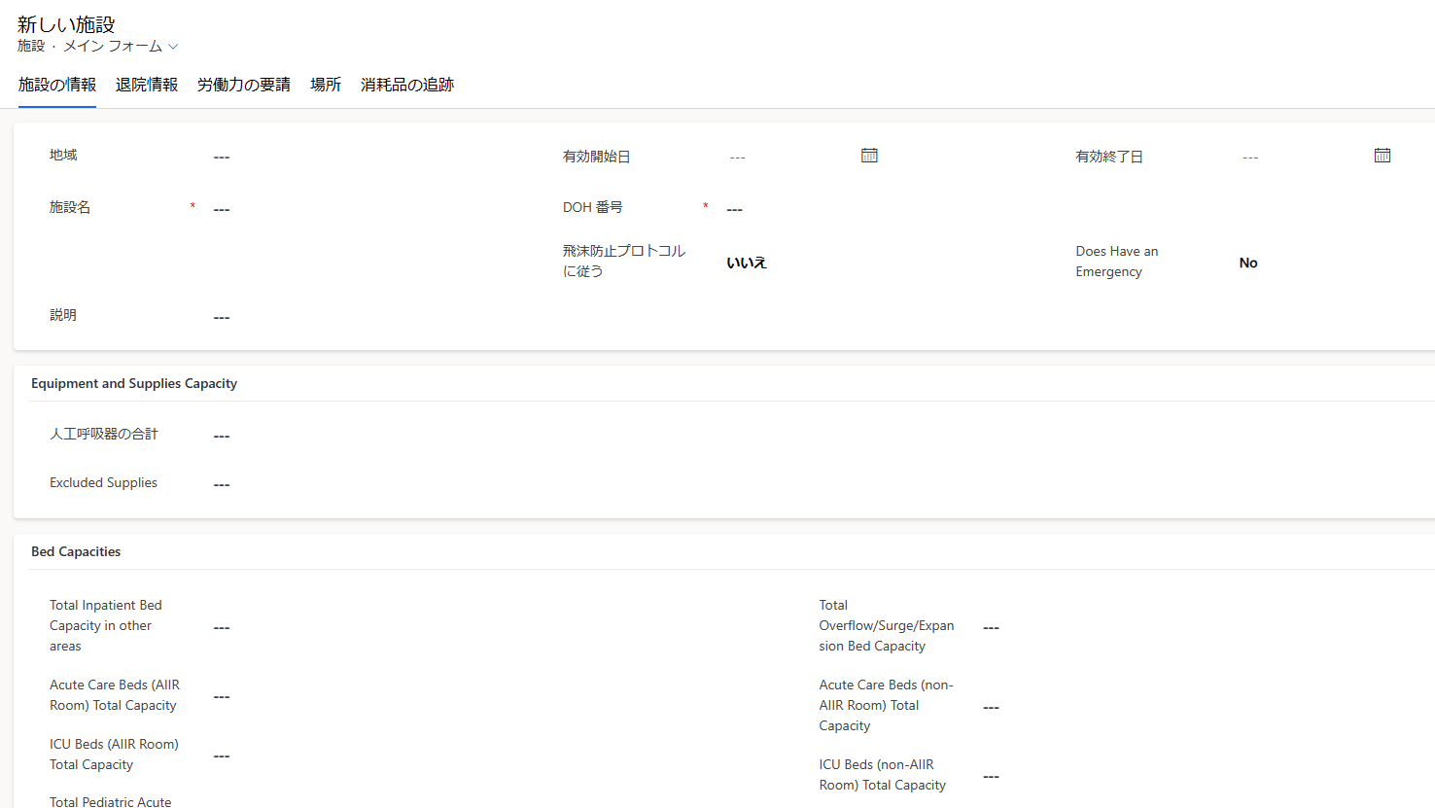Screen dimensions: 1435x808
Task: Select the Bed Capacities section heading
Action: pos(76,551)
